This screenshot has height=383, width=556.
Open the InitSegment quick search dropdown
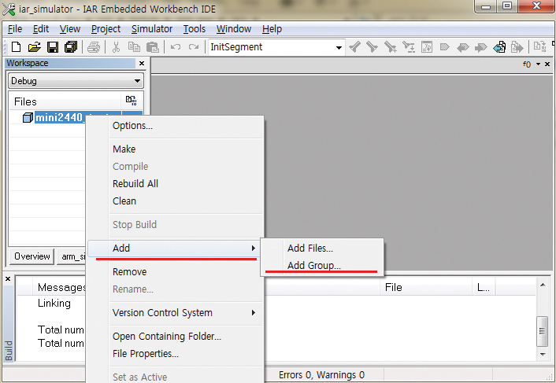coord(339,47)
